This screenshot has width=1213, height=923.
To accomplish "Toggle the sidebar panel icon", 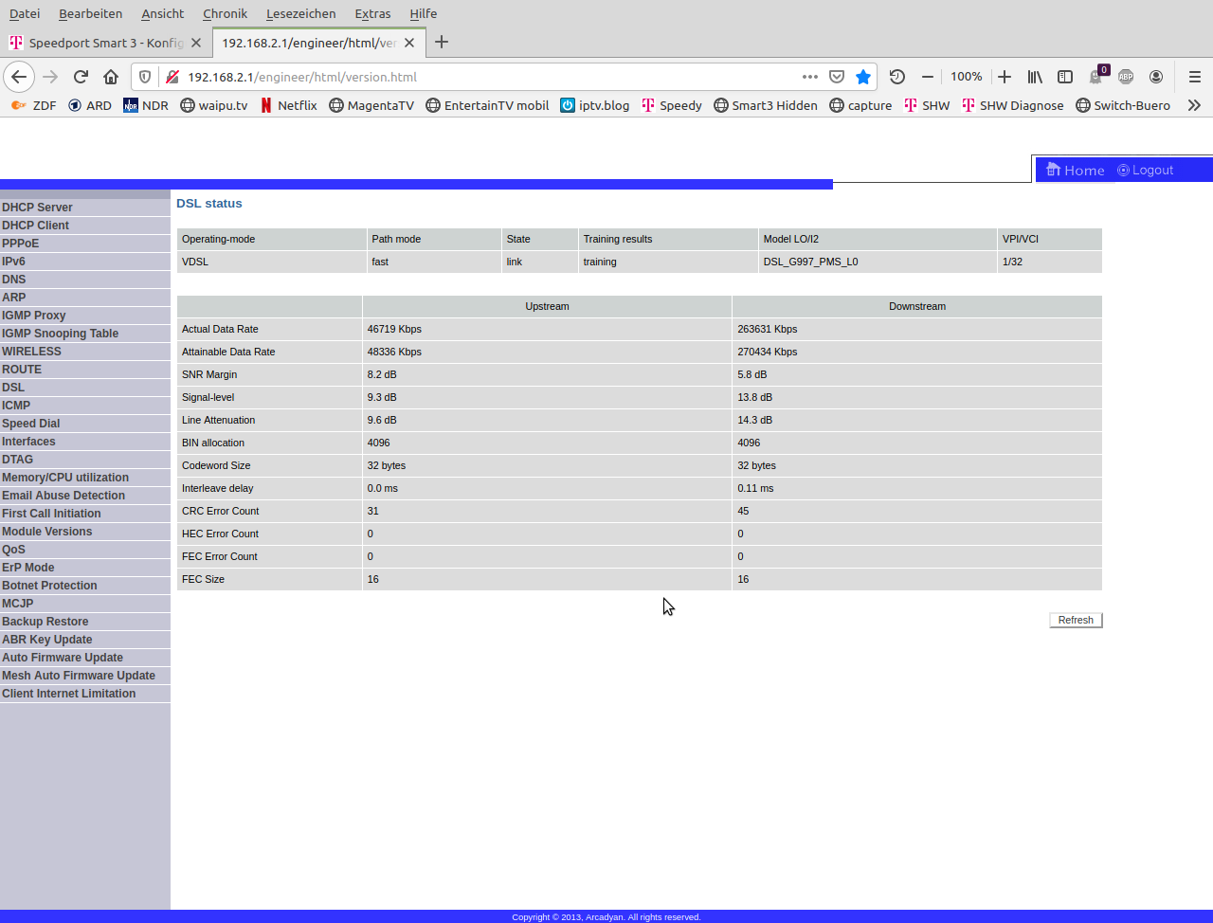I will 1065,77.
